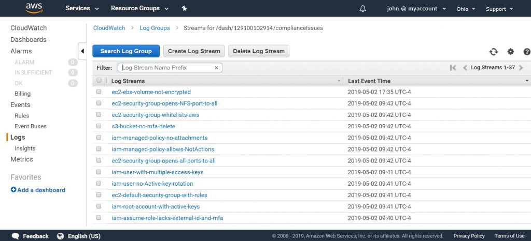Click the Delete Log Stream button
Screen dimensions: 531x241
259,51
